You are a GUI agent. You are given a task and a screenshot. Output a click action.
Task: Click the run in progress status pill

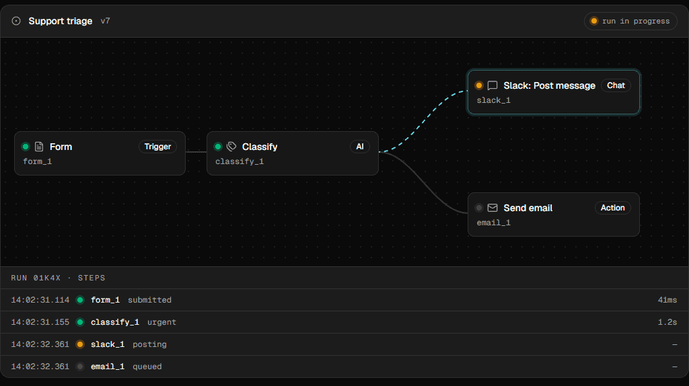630,21
